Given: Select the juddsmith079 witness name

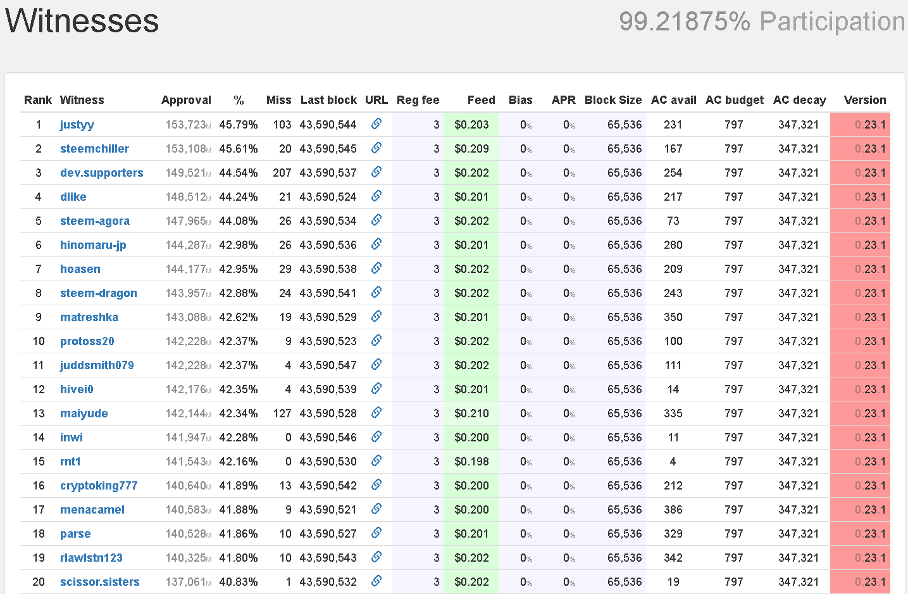Looking at the screenshot, I should tap(97, 365).
